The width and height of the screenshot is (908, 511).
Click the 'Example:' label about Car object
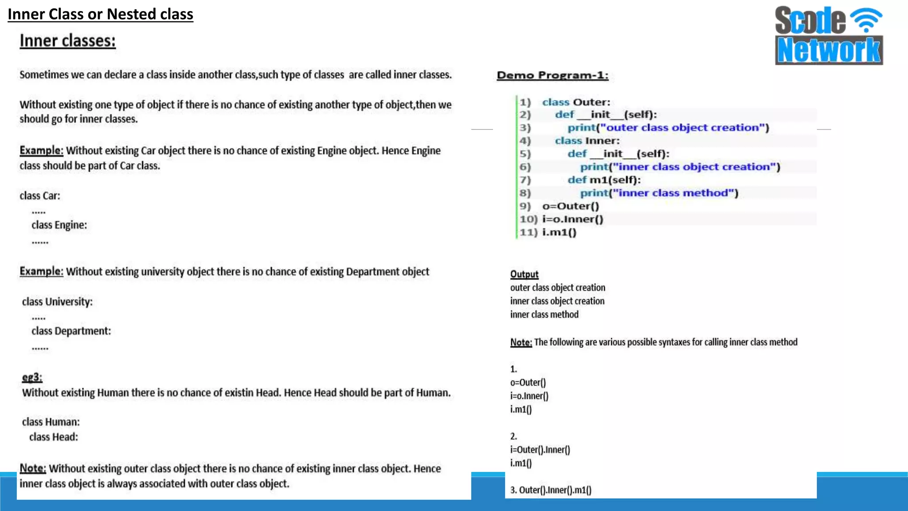point(41,150)
